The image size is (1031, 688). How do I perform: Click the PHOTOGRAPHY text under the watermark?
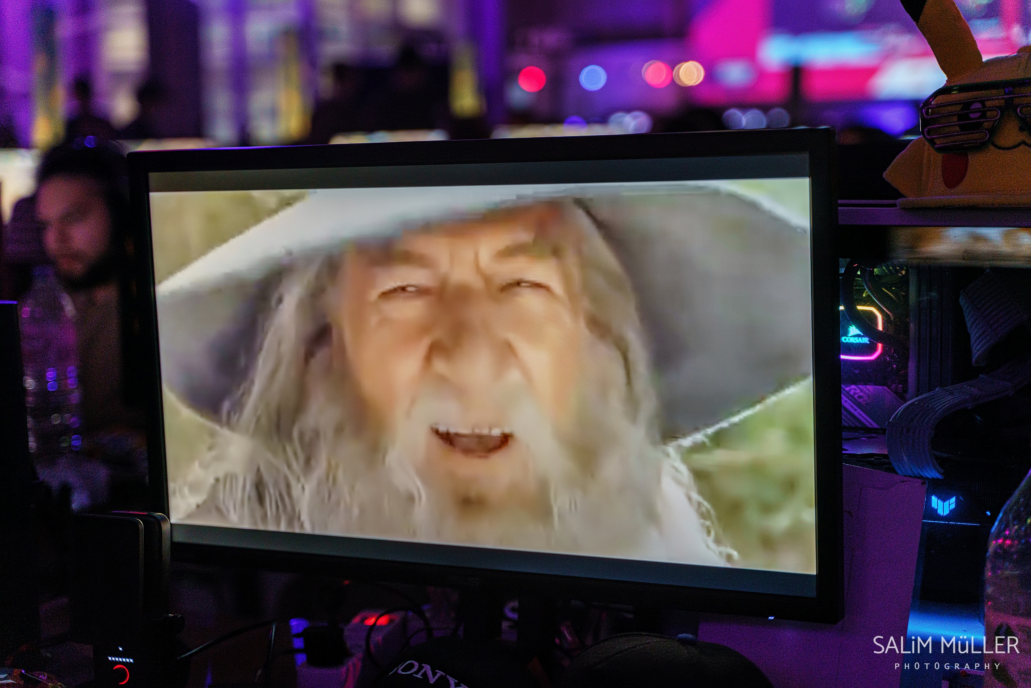point(948,666)
